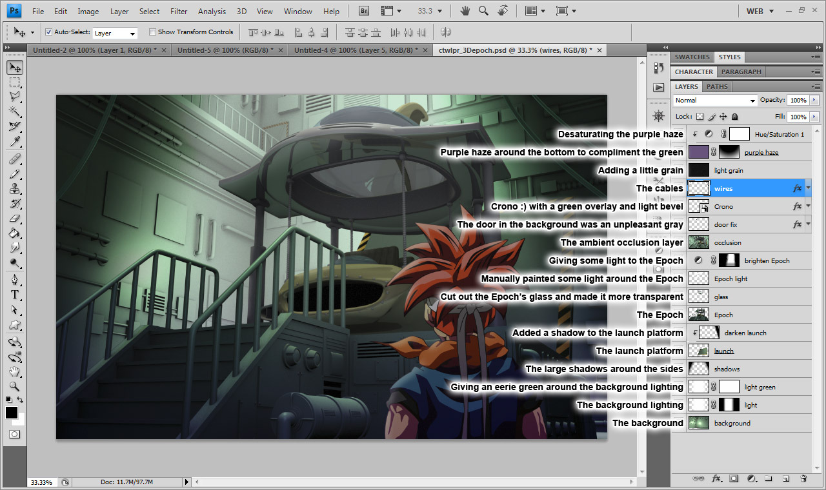Open collapsed Actions panel icon
This screenshot has height=490, width=826.
[x=658, y=87]
